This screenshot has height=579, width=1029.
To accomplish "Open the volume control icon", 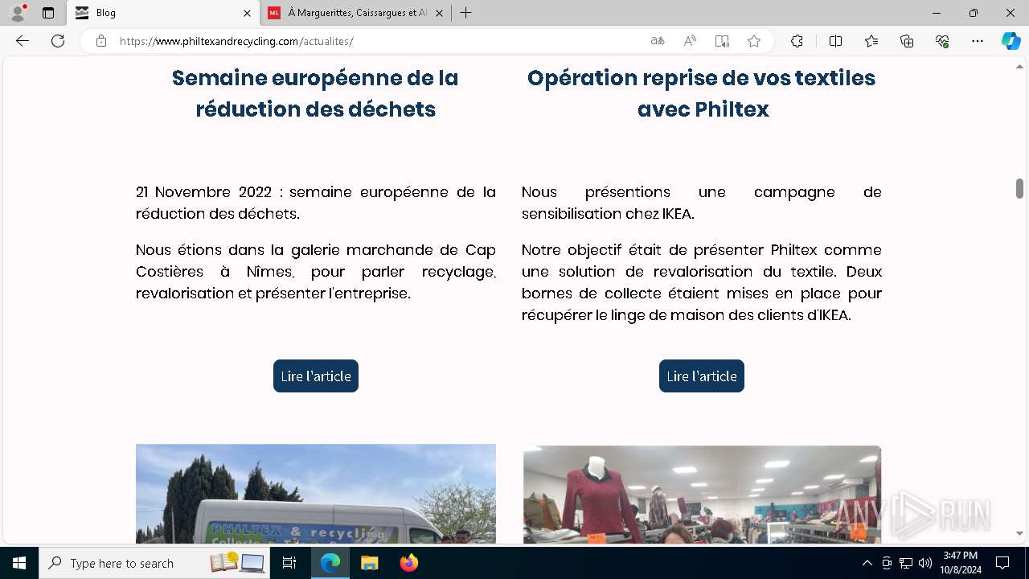I will click(x=925, y=563).
